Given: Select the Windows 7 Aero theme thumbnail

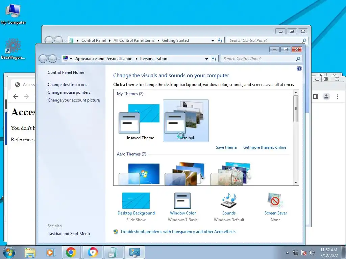Looking at the screenshot, I should click(139, 174).
